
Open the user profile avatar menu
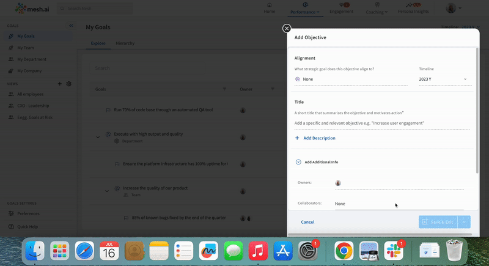point(454,8)
